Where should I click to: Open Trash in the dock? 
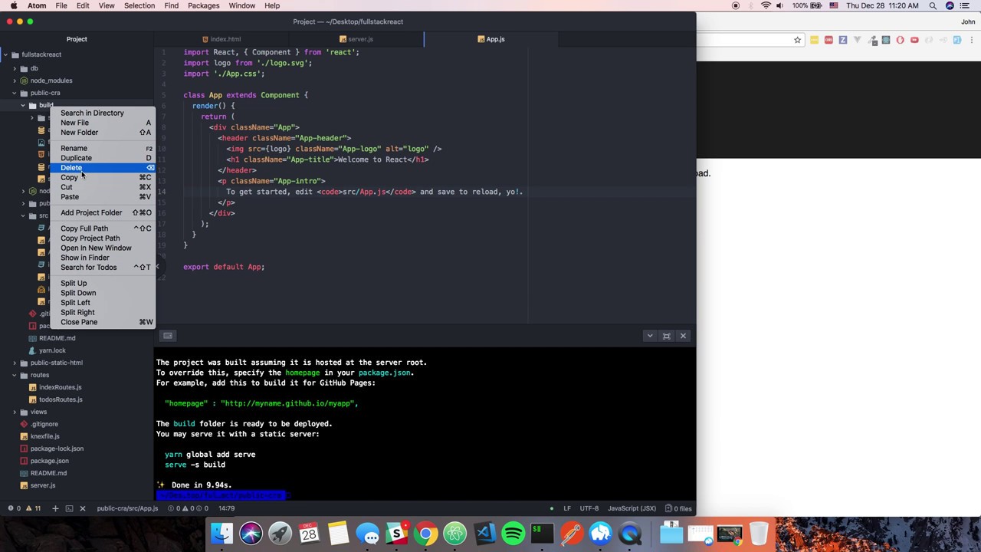pyautogui.click(x=759, y=534)
